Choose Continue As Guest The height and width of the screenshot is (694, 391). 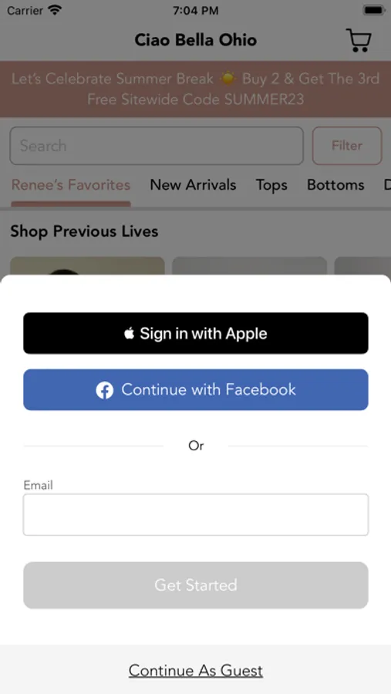pos(196,671)
